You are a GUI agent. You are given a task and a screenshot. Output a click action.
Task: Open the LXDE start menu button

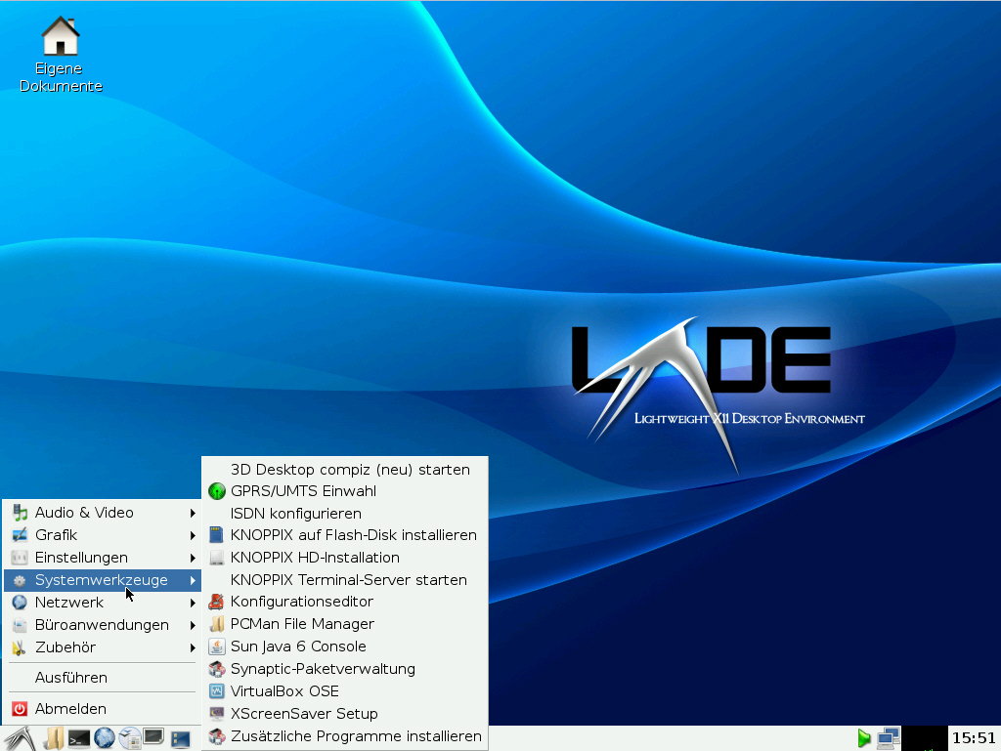pyautogui.click(x=20, y=739)
